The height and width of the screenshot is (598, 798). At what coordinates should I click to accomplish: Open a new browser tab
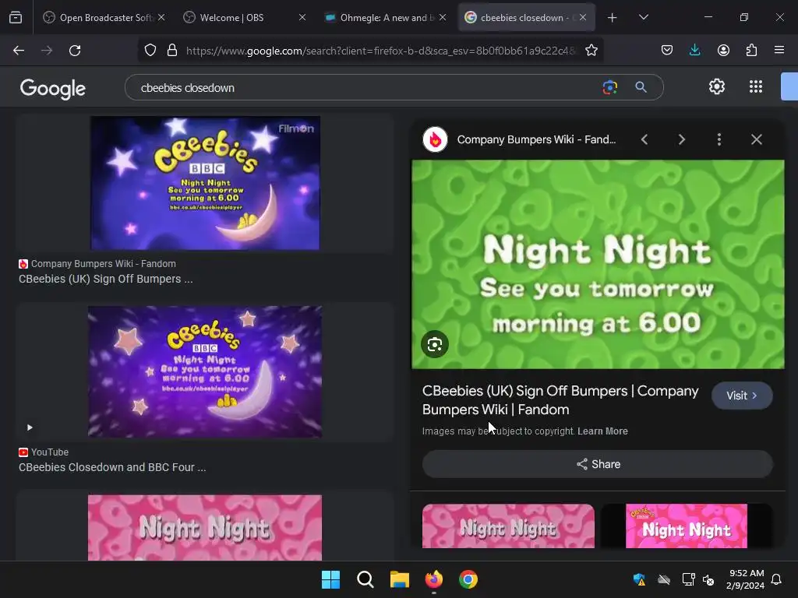(x=613, y=18)
